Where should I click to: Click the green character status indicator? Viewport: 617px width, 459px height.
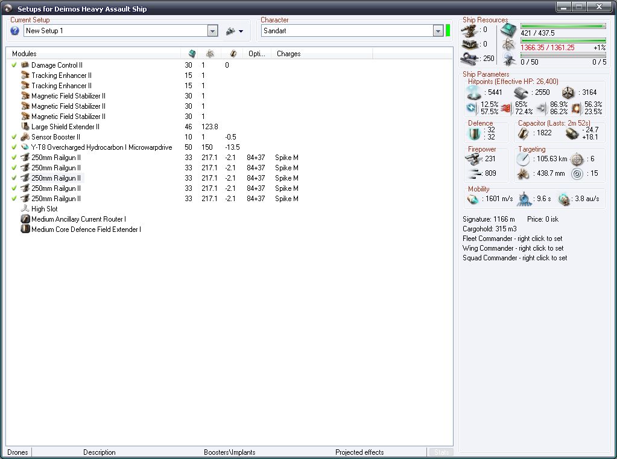(x=448, y=31)
